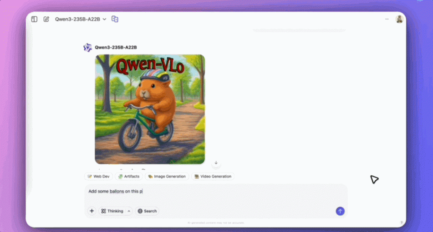Click the Qwen logo beside the response
The image size is (433, 232).
pyautogui.click(x=87, y=48)
